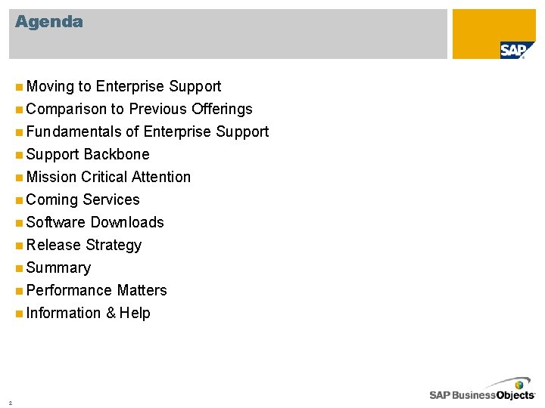Click the Information & Help item
The height and width of the screenshot is (408, 545).
[88, 313]
